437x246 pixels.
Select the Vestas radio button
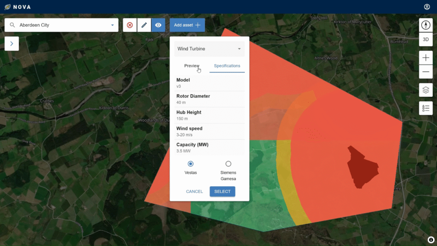click(190, 164)
